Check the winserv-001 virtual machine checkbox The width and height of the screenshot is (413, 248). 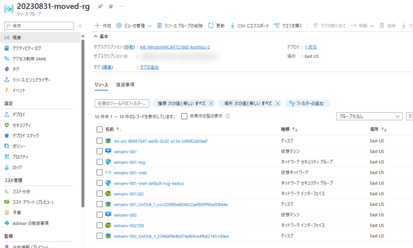click(99, 151)
